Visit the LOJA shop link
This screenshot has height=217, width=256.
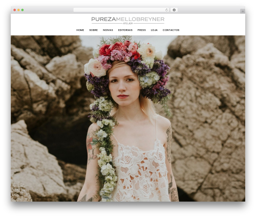pyautogui.click(x=154, y=30)
